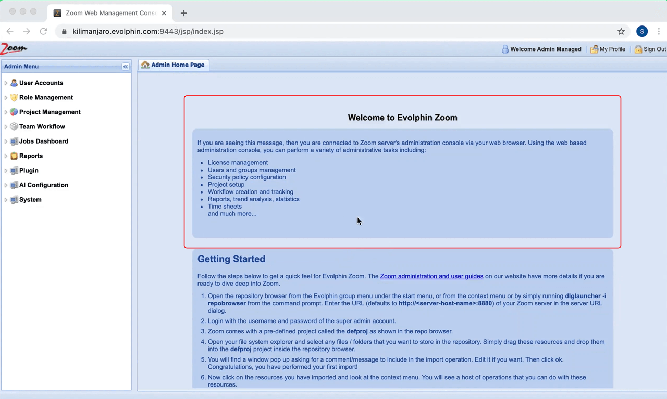
Task: Expand the Jobs Dashboard tree node
Action: point(6,141)
